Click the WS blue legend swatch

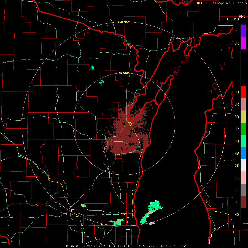[243, 153]
